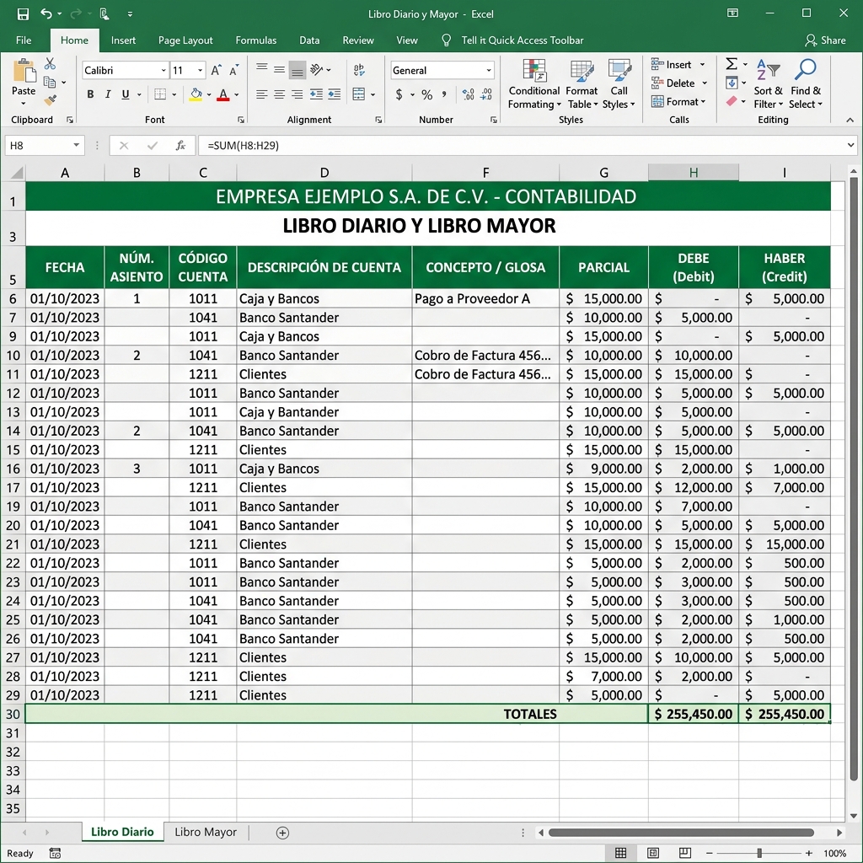The height and width of the screenshot is (863, 863).
Task: Open Cell Styles dropdown
Action: click(619, 83)
